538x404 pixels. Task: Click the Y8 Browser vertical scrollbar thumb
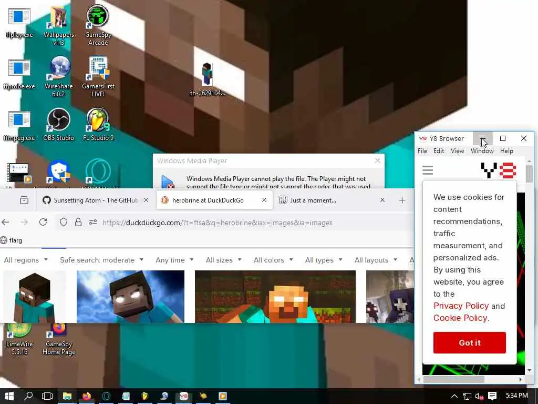(529, 174)
